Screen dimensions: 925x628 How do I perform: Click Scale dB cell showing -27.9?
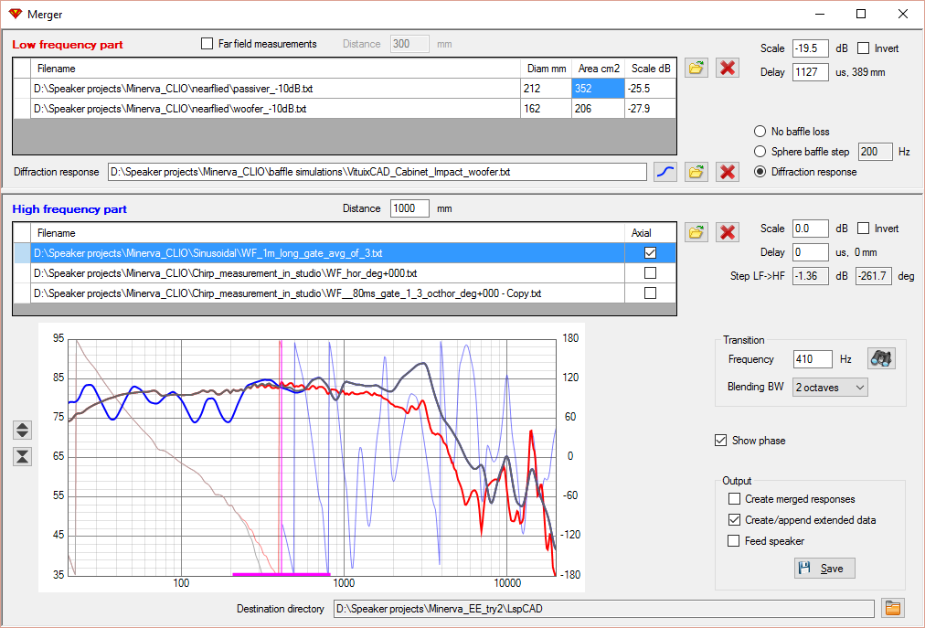click(650, 109)
